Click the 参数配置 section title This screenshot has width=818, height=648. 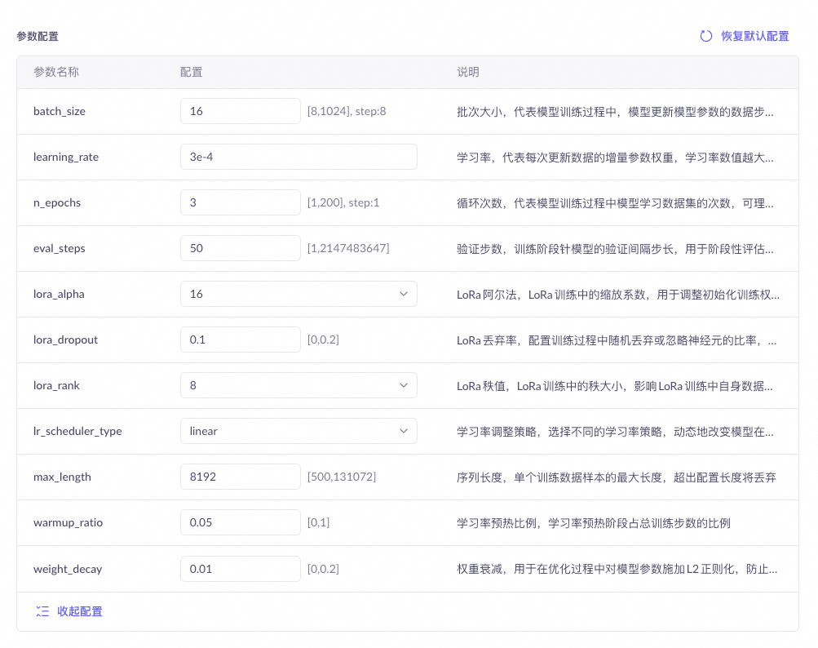(x=38, y=36)
